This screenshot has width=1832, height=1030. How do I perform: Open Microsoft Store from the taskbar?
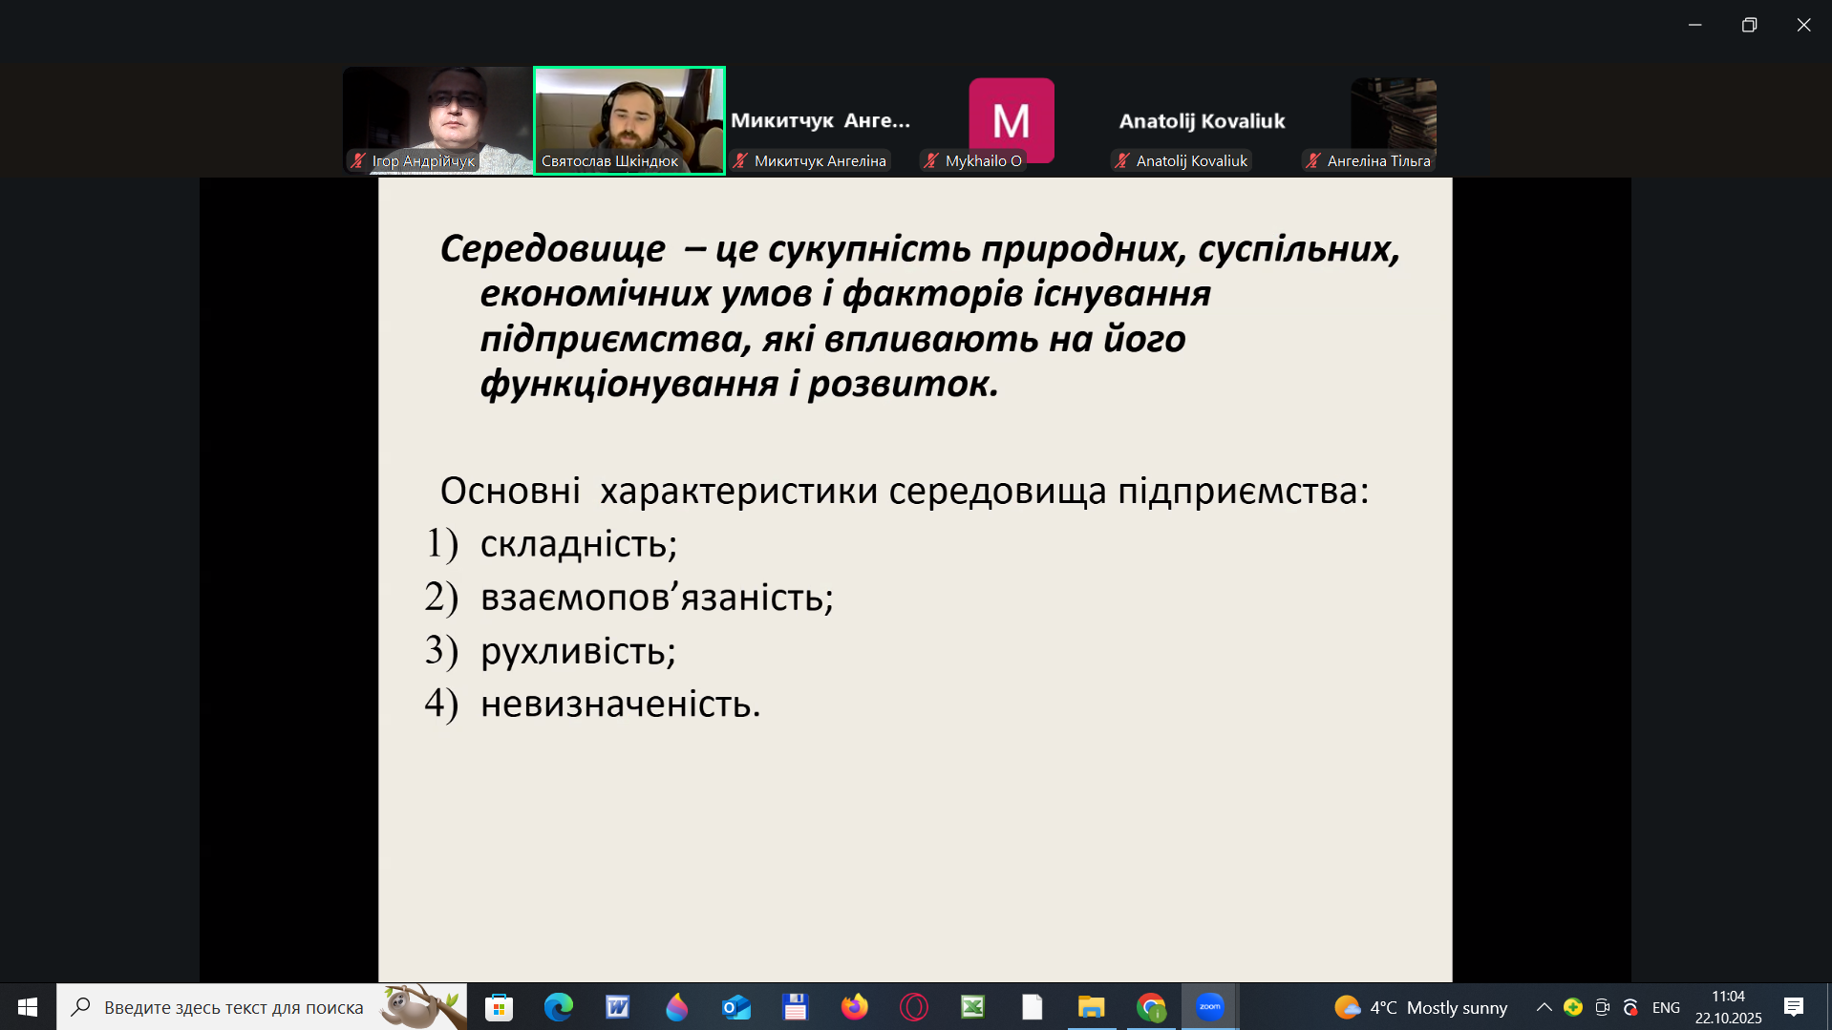click(x=499, y=1007)
